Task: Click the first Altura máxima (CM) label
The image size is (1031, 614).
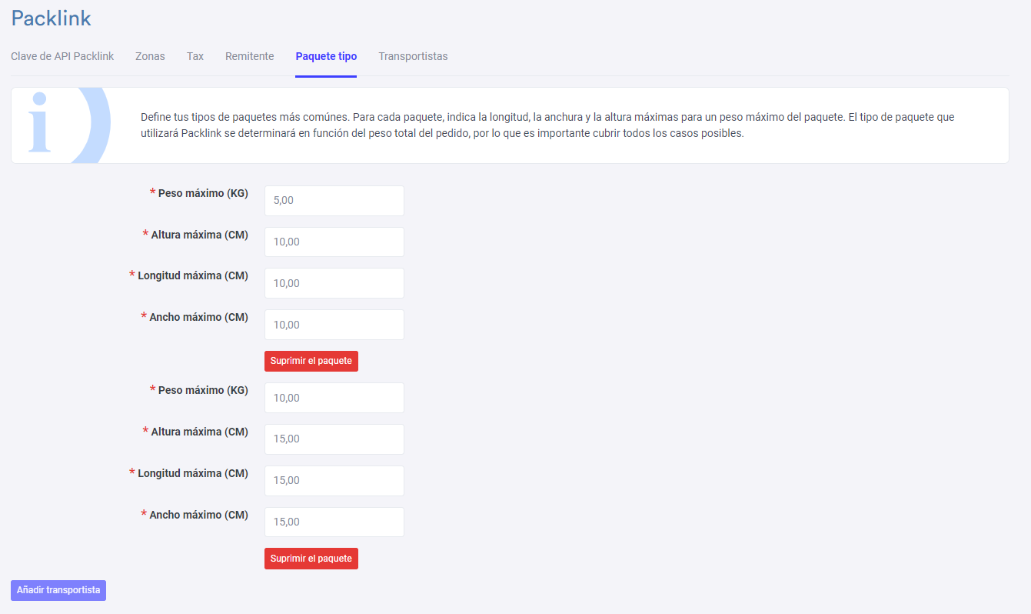Action: (199, 235)
